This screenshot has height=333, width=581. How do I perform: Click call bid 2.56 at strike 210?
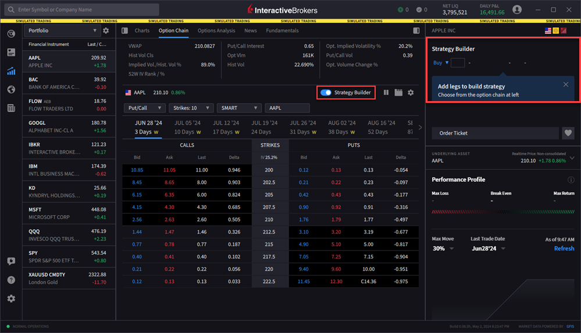pyautogui.click(x=137, y=220)
